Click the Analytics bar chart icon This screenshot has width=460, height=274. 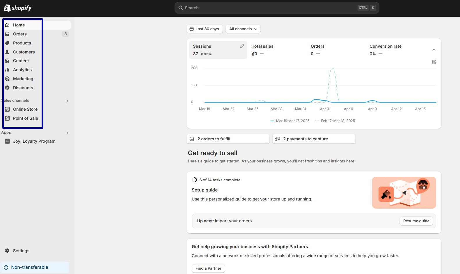[7, 70]
